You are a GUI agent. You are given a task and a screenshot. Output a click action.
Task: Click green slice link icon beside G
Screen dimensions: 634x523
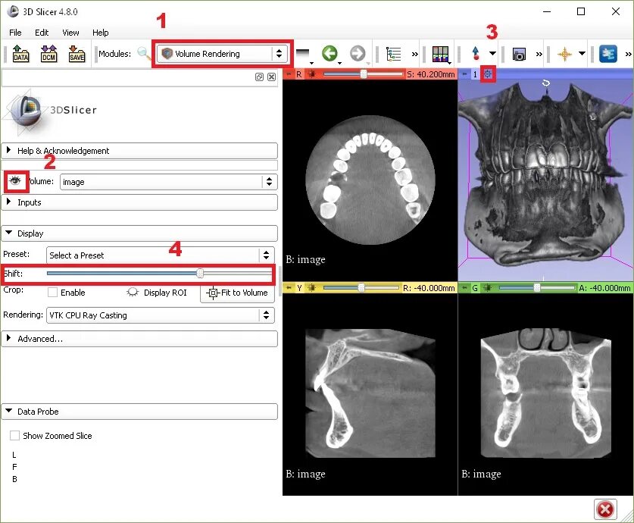click(x=488, y=288)
